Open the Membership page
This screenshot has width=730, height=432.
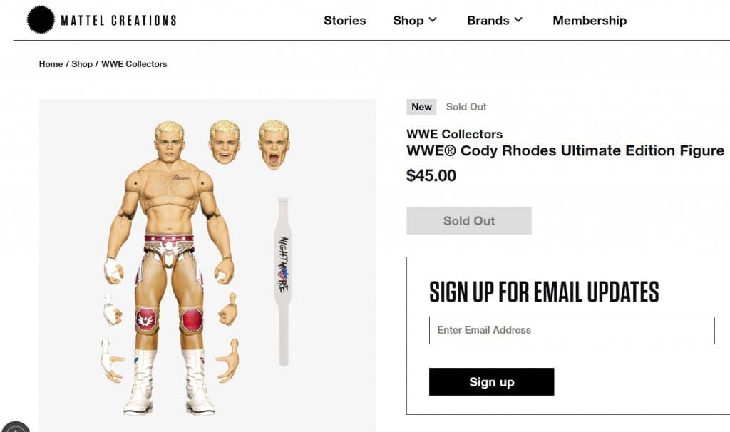[590, 21]
